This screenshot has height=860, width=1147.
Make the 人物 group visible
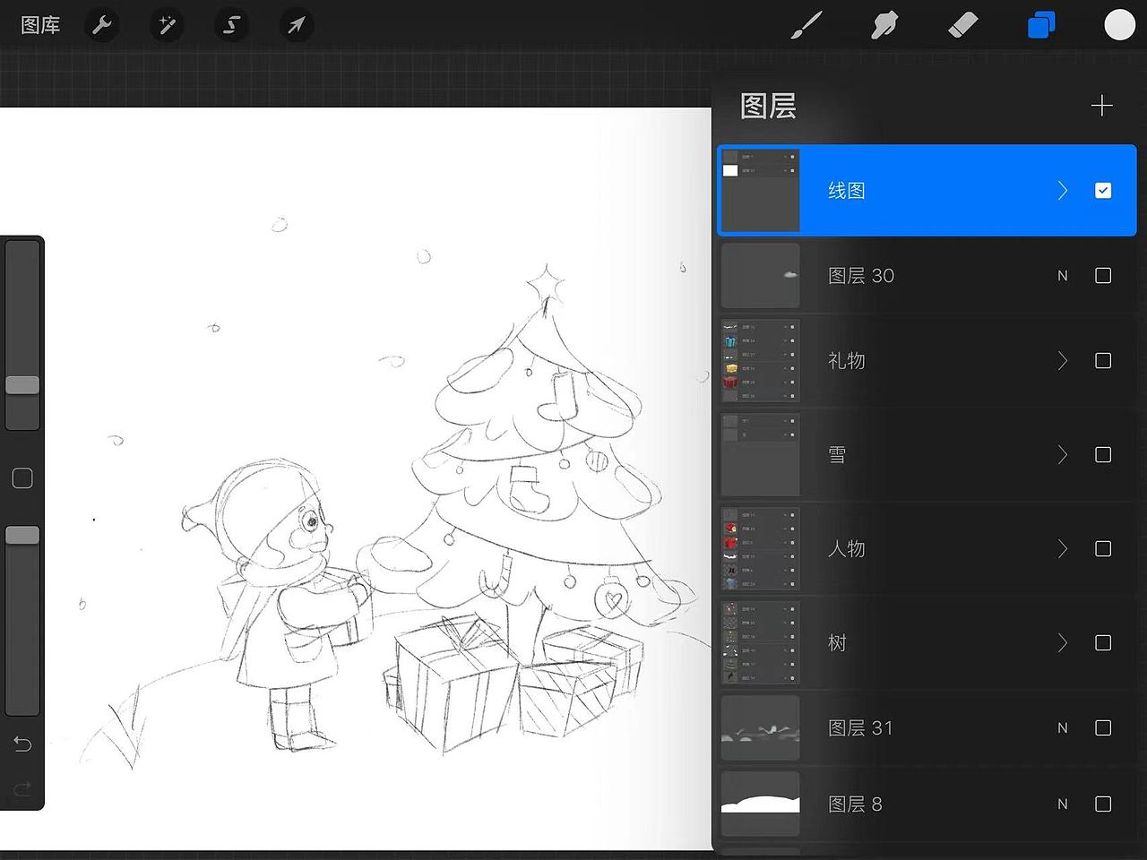[x=1103, y=549]
